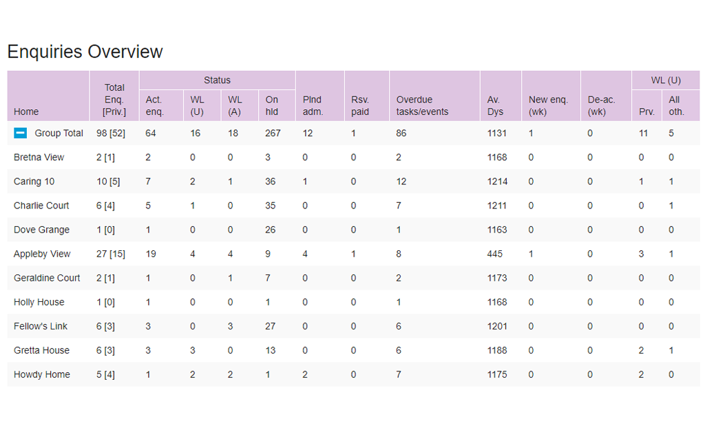Click Appleby View average days 445

click(494, 254)
